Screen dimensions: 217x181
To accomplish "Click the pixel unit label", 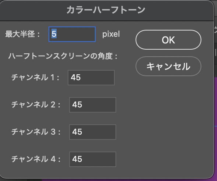I will 111,34.
